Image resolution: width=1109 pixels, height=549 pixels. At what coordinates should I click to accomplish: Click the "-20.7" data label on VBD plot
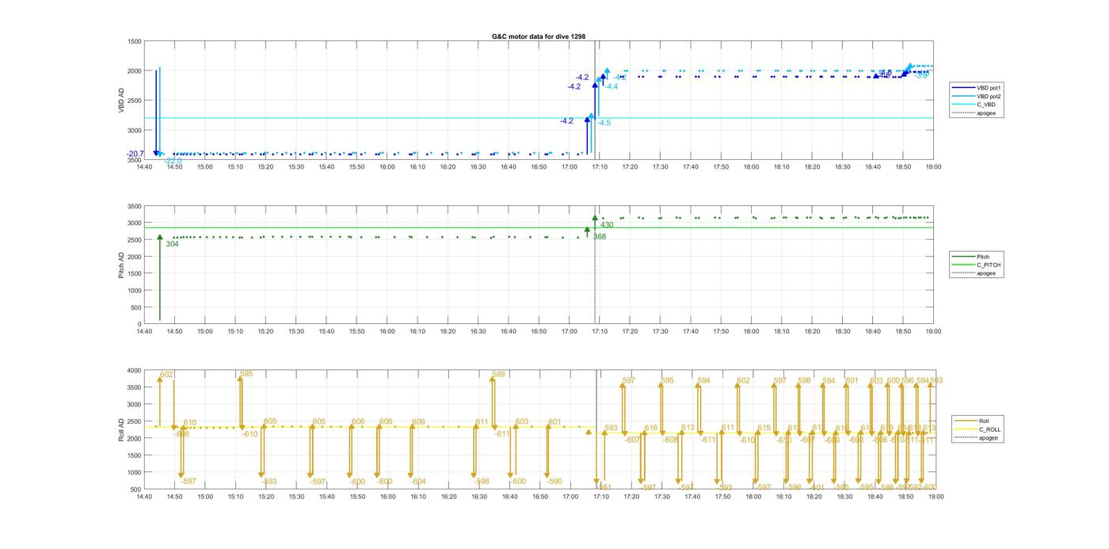135,154
